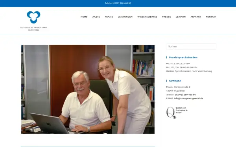Open the PRAXIS menu item
This screenshot has width=236, height=147.
click(x=109, y=17)
